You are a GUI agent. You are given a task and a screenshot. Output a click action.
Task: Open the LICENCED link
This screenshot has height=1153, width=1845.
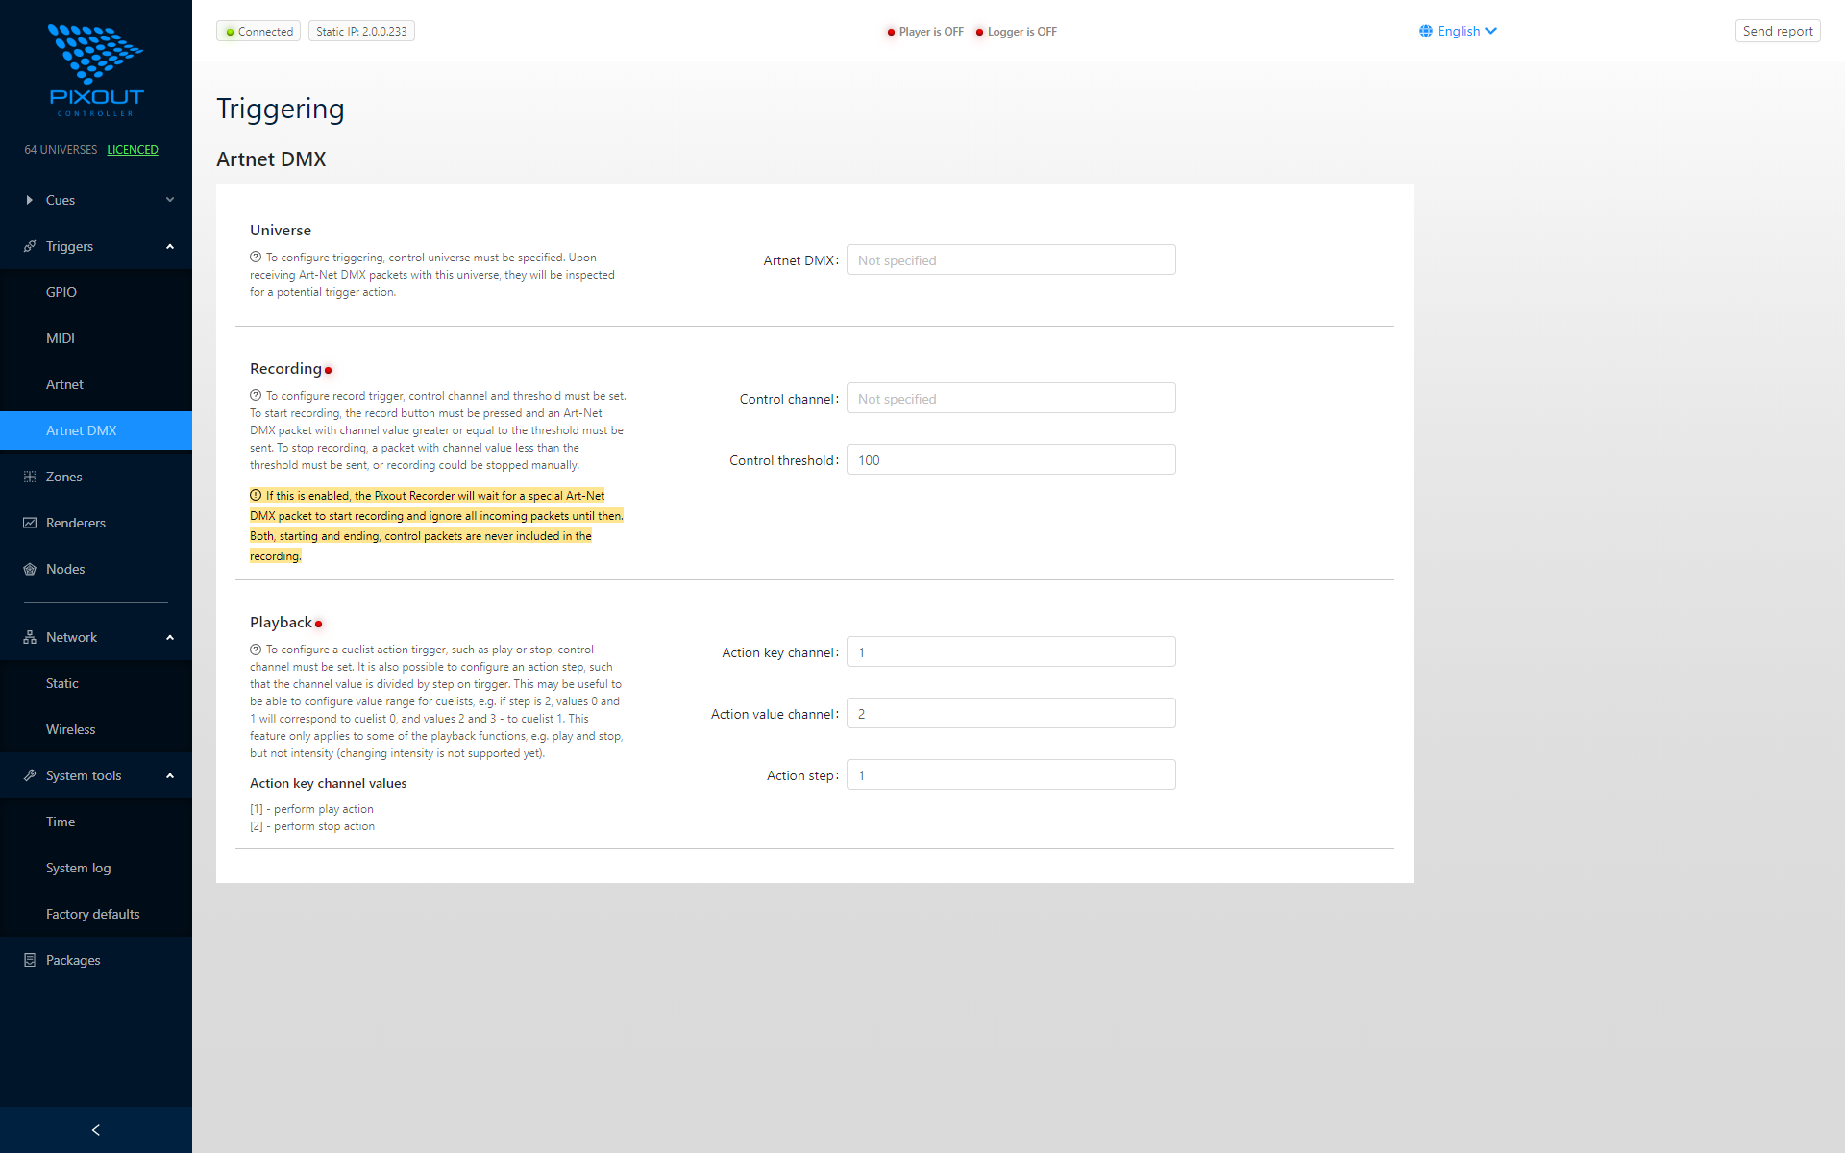133,150
